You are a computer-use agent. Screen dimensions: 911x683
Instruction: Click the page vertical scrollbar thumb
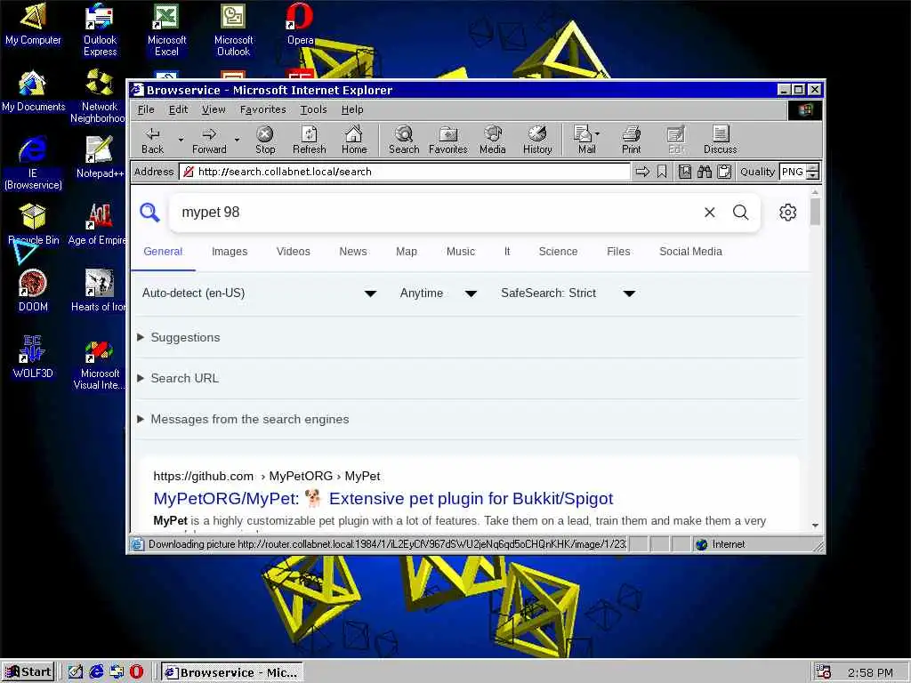(815, 212)
